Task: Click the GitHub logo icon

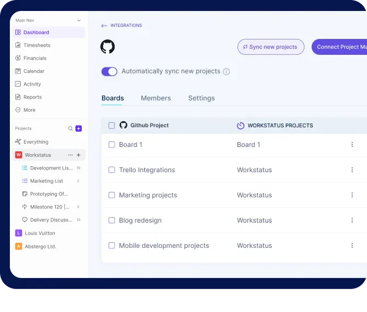Action: (108, 47)
